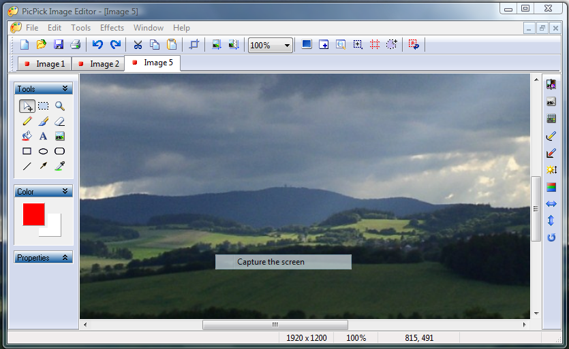
Task: Open the RGB color balance icon
Action: pyautogui.click(x=551, y=187)
